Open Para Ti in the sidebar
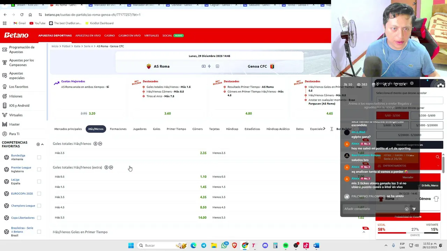This screenshot has height=251, width=447. pos(14,134)
